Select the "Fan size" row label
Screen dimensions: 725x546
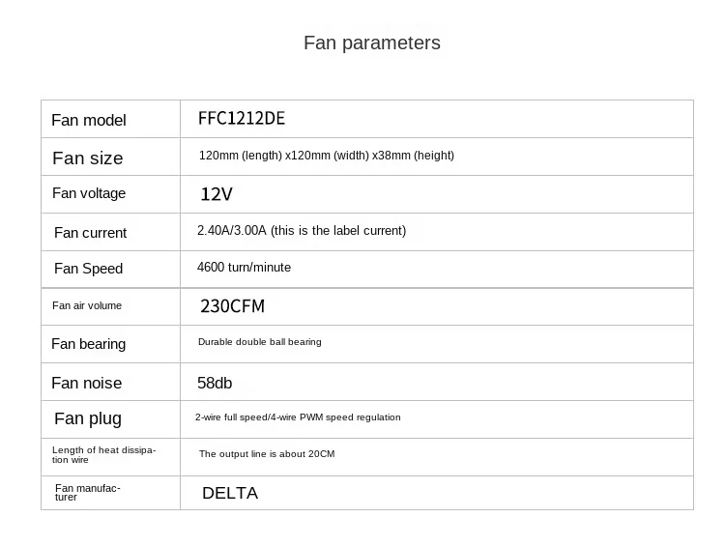[x=88, y=158]
